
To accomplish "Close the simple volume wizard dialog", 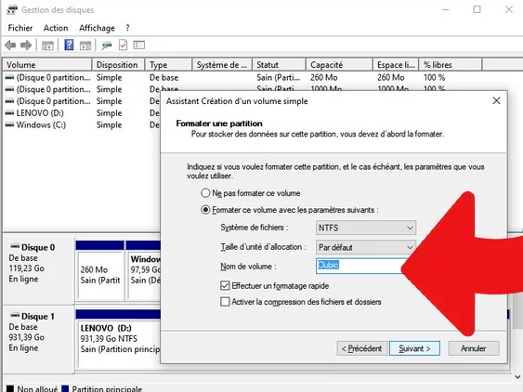I will [496, 100].
